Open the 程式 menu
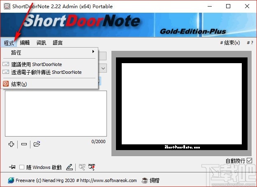This screenshot has height=187, width=257. point(9,43)
